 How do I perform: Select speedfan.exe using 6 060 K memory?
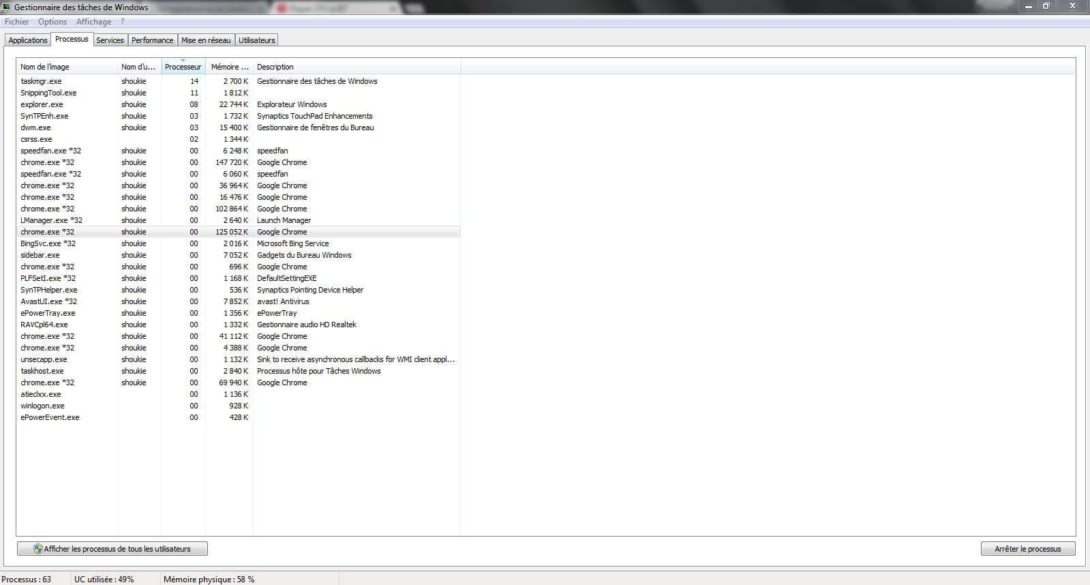pyautogui.click(x=239, y=174)
